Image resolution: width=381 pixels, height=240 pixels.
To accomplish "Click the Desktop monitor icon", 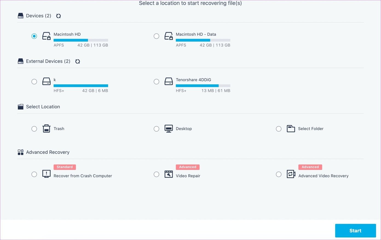I will click(169, 129).
